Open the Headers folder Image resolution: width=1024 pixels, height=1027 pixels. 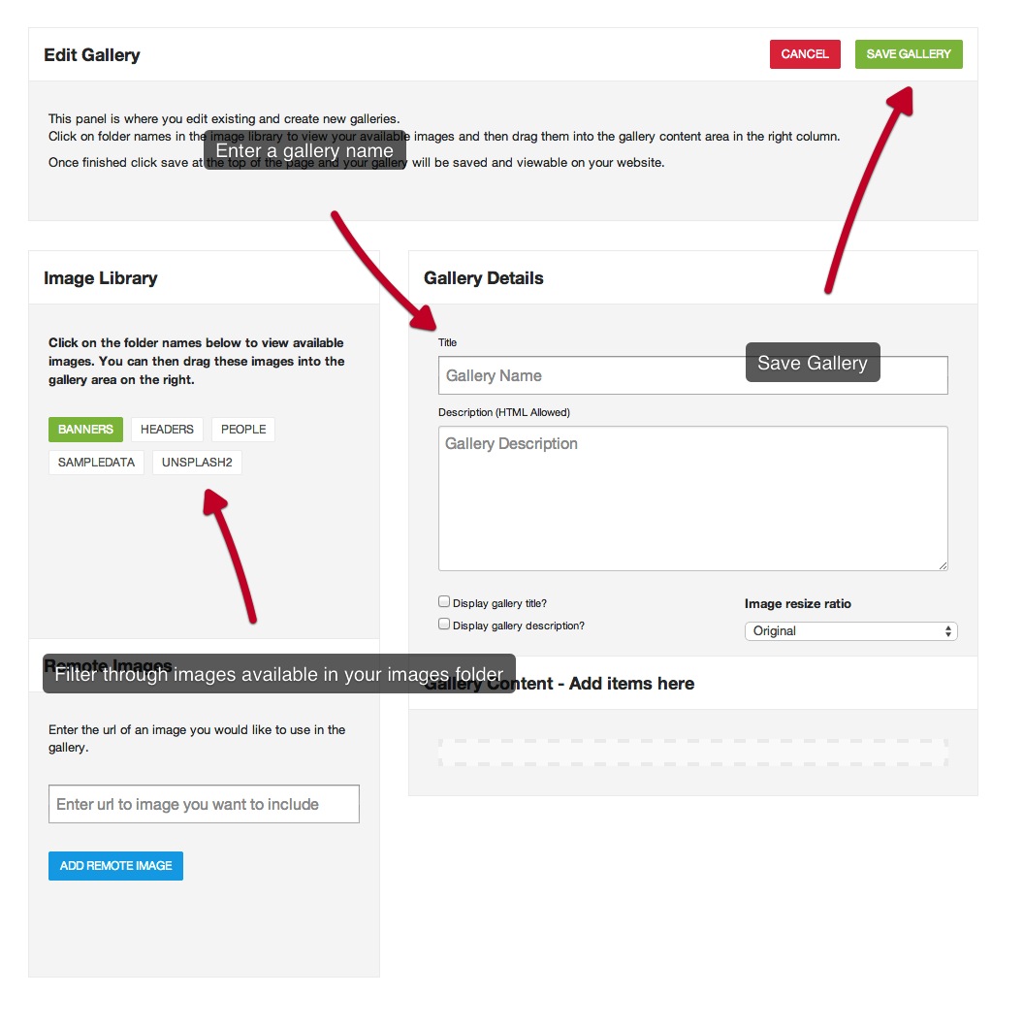pos(167,430)
